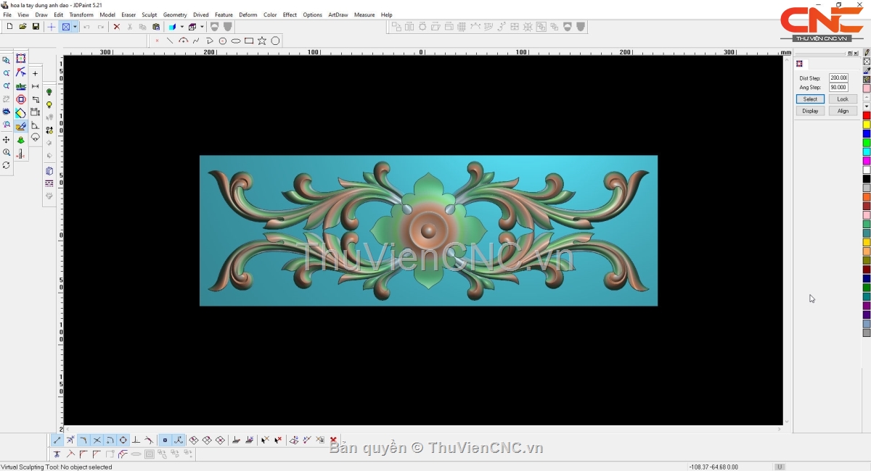Screen dimensions: 871x471
Task: Toggle the intersection snap button
Action: pyautogui.click(x=97, y=440)
